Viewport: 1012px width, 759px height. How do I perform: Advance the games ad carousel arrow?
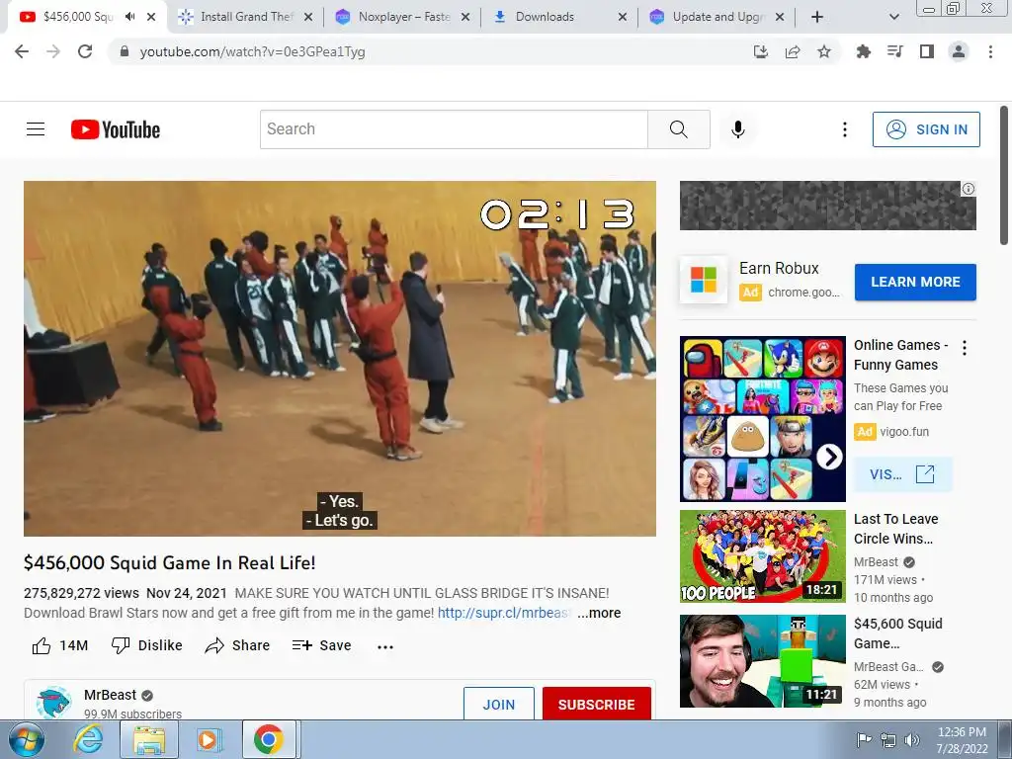click(x=829, y=457)
